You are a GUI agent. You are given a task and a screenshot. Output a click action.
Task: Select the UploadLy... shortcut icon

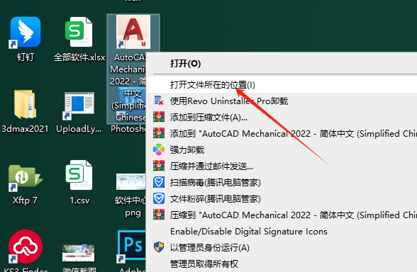[79, 106]
